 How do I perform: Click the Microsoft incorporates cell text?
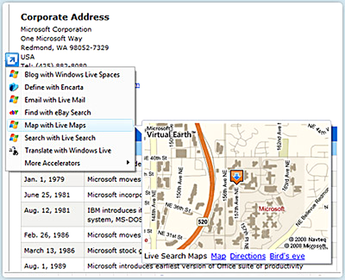coord(115,195)
